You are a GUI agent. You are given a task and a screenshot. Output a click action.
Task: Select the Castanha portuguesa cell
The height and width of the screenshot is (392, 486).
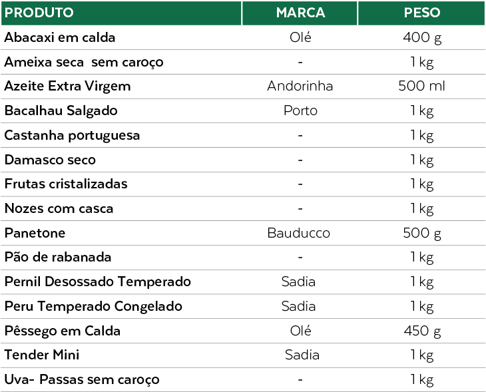72,135
